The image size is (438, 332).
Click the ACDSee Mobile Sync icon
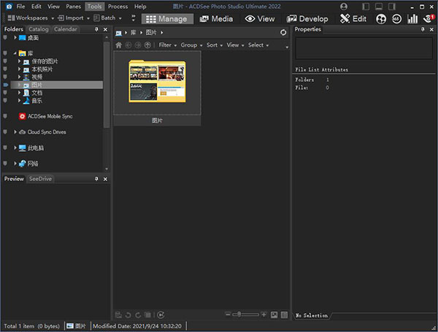pos(22,116)
